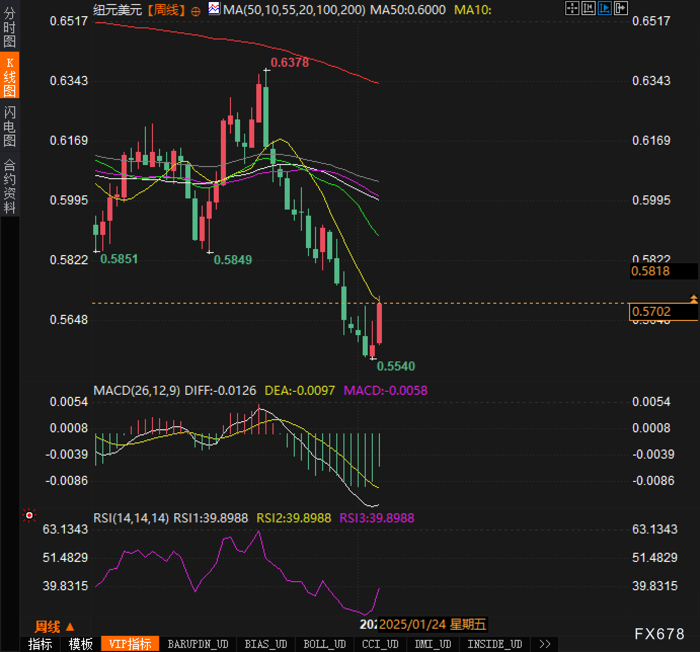Select the K线图 sidebar view

pyautogui.click(x=10, y=76)
